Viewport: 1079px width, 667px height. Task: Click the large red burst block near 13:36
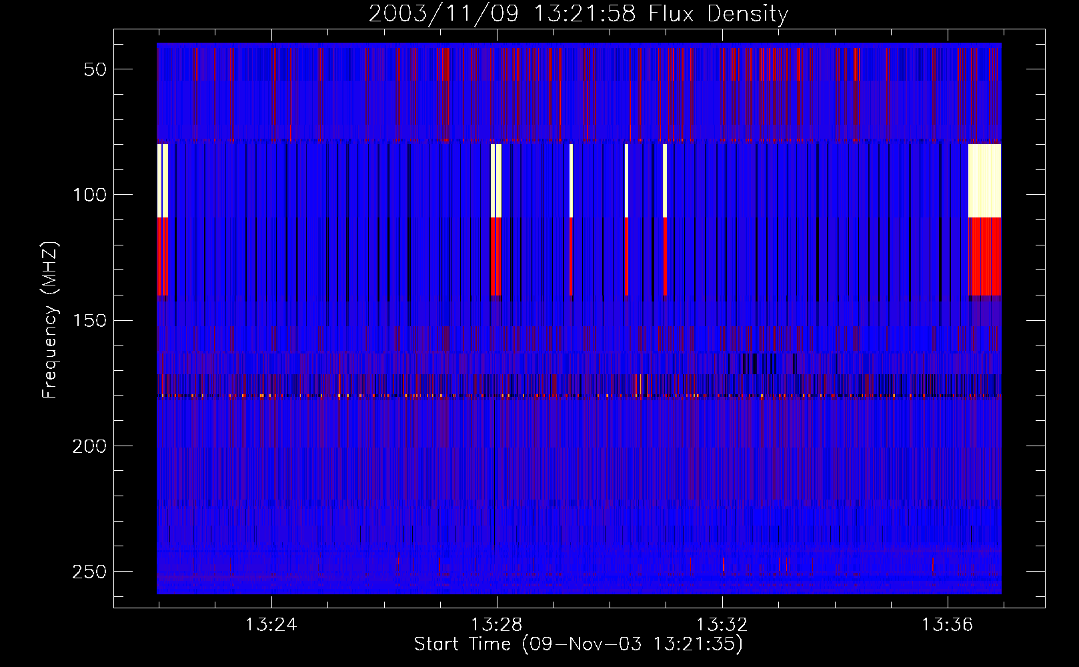click(984, 257)
